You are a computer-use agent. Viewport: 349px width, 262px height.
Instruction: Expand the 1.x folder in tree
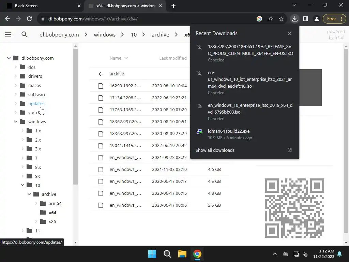click(x=22, y=131)
